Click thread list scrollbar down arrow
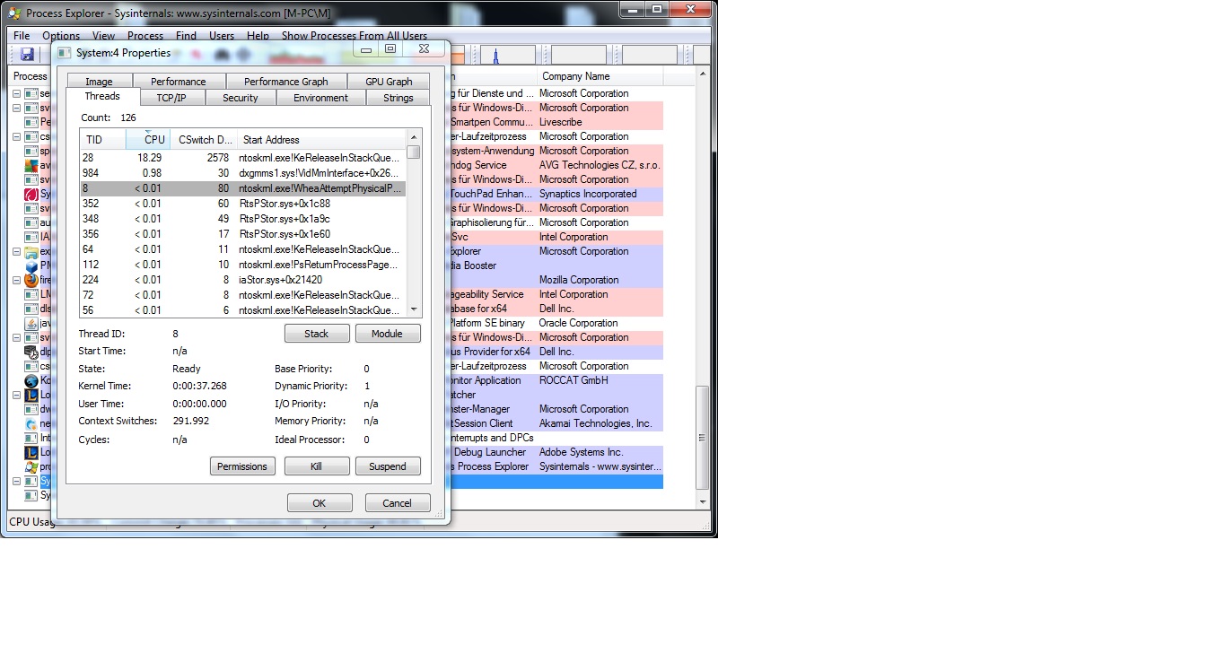 (414, 309)
